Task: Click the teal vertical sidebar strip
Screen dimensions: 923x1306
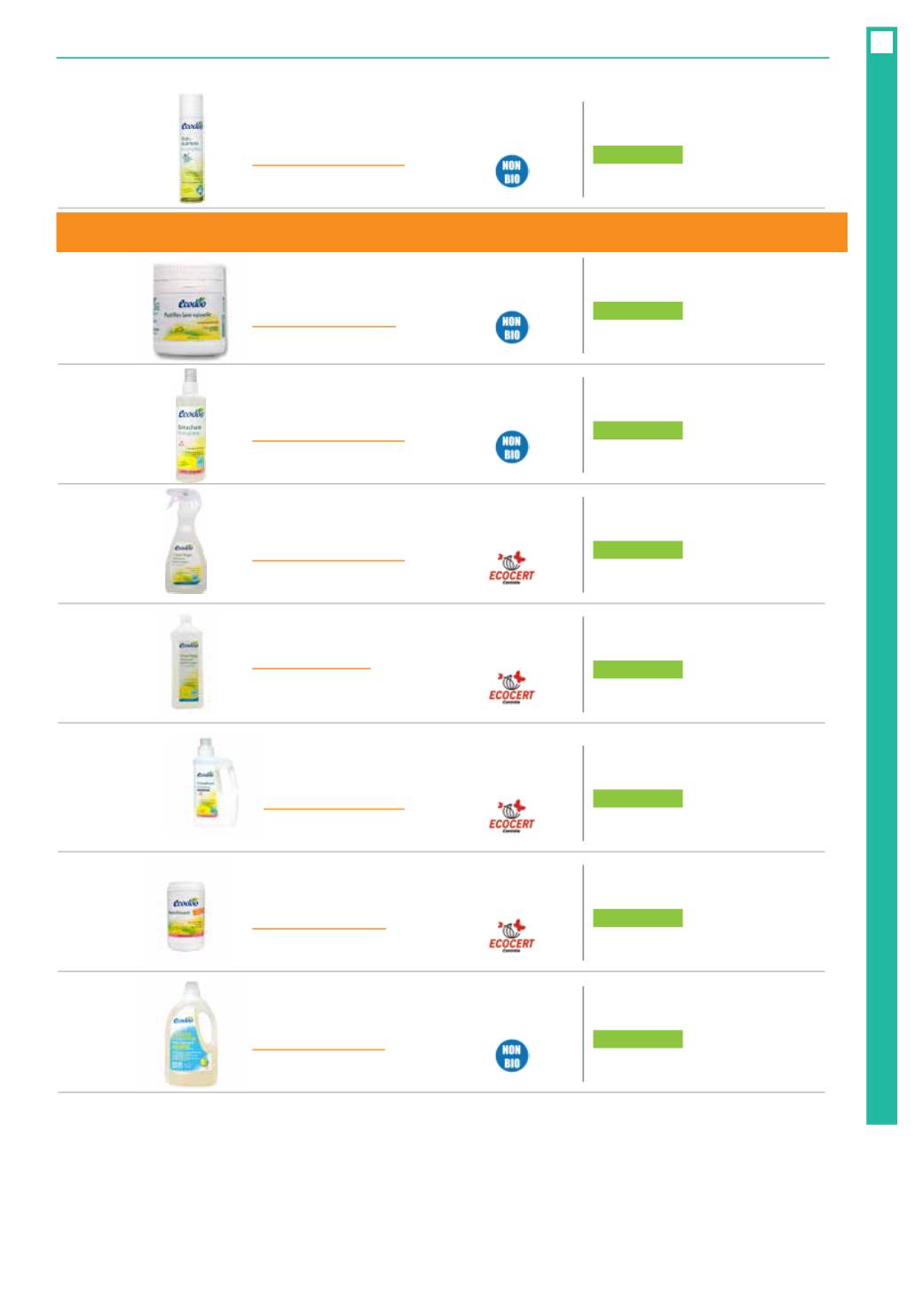Action: 881,575
